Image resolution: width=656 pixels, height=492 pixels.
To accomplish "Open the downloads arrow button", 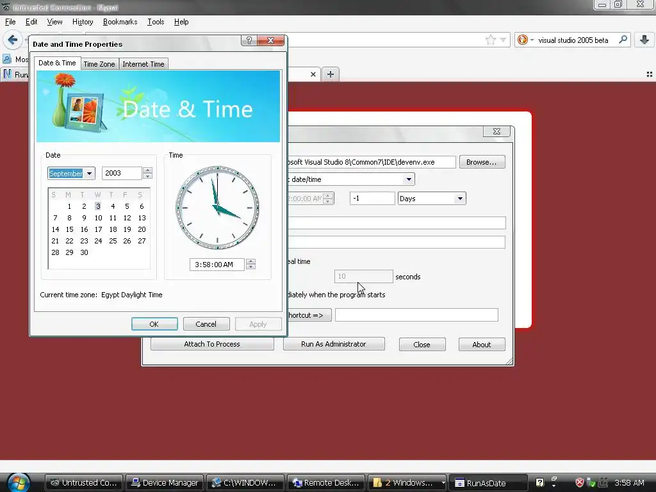I will [644, 40].
